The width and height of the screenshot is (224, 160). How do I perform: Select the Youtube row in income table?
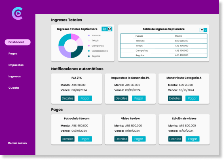click(x=164, y=41)
